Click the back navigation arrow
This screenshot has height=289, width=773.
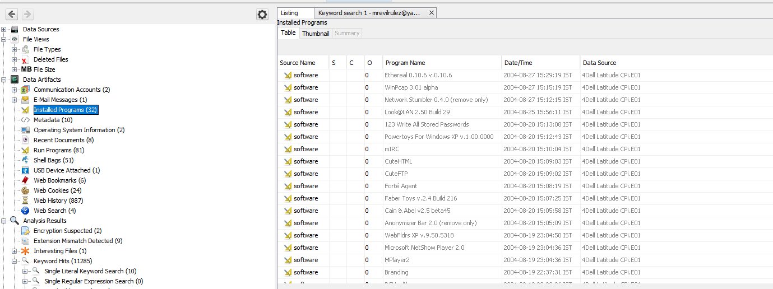coord(12,15)
